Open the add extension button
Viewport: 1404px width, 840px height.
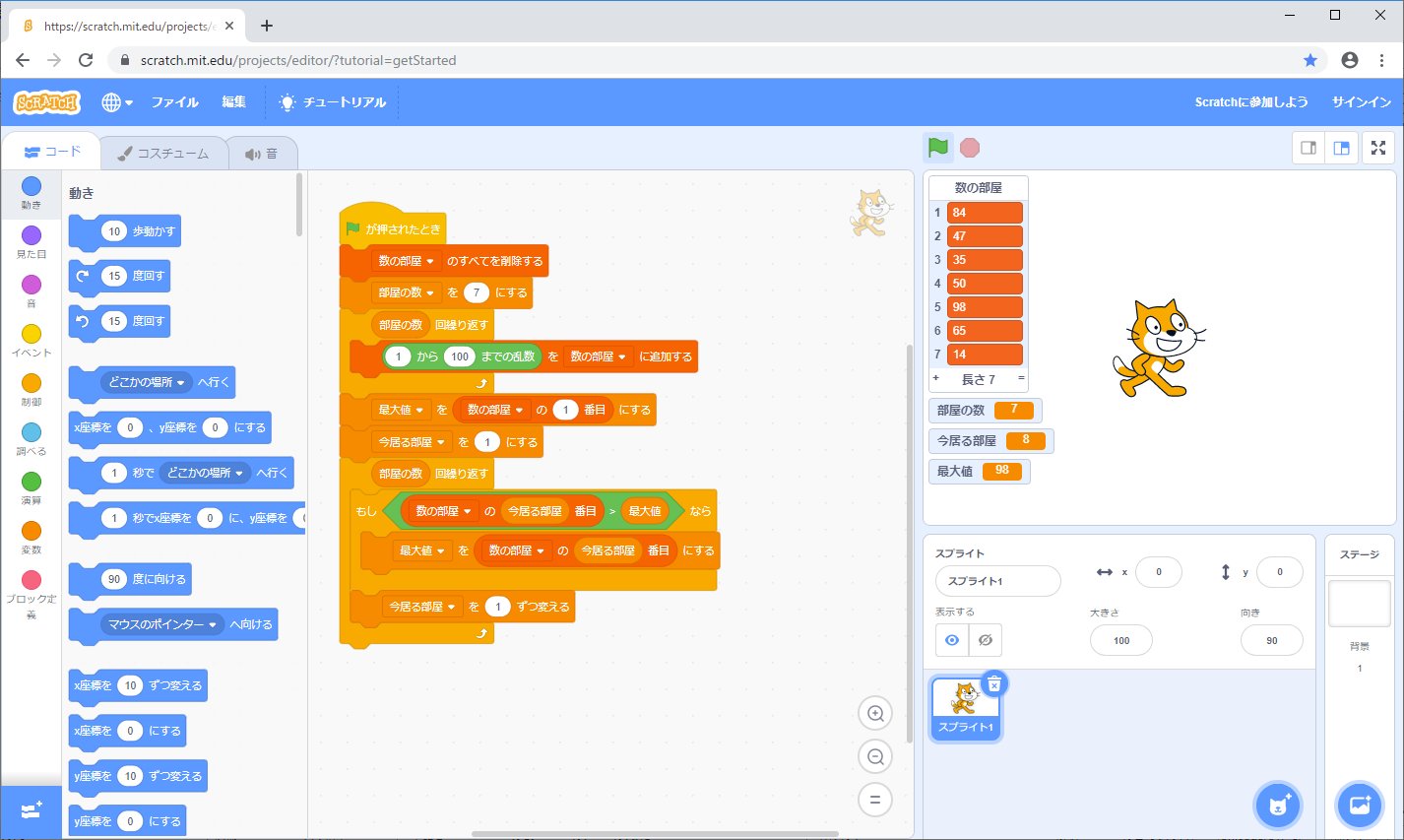(x=31, y=811)
